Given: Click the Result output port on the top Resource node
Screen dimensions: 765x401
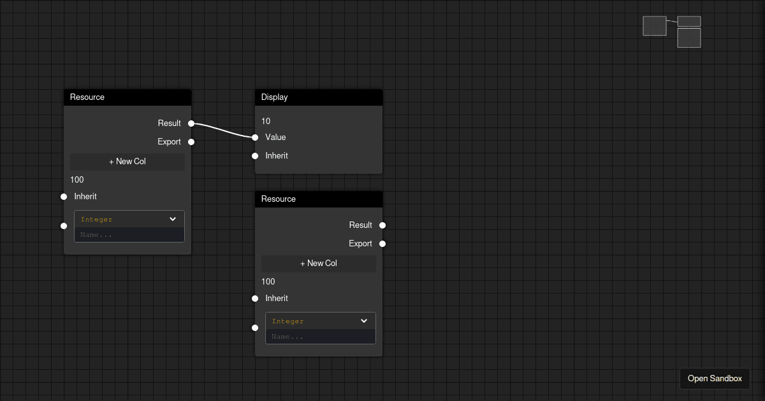Looking at the screenshot, I should coord(191,123).
